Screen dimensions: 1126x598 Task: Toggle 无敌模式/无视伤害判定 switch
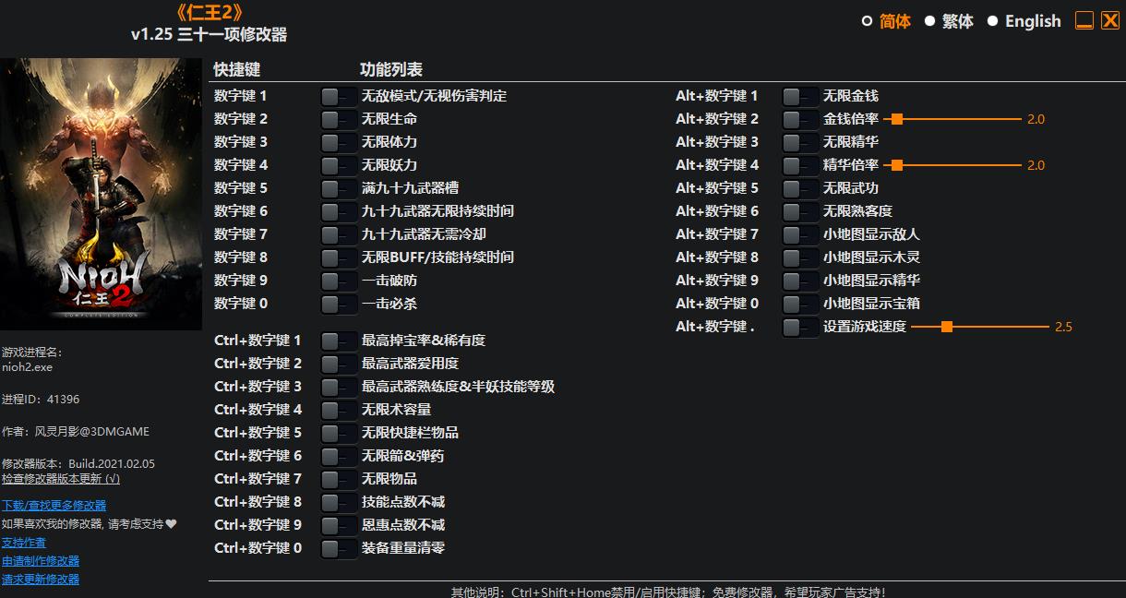click(339, 96)
